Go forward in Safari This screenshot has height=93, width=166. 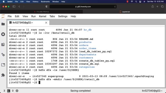[x=24, y=6]
